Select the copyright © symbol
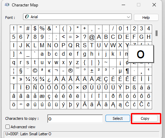 (x=35, y=71)
